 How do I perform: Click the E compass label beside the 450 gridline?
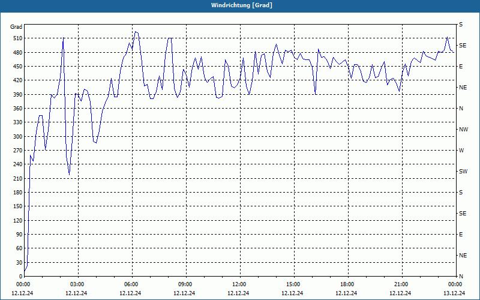point(461,67)
